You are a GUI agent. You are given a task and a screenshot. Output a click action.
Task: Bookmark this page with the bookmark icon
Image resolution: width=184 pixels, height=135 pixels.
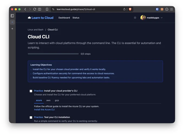pyautogui.click(x=47, y=9)
